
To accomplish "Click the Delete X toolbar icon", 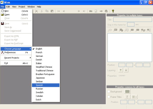I will point(36,11).
